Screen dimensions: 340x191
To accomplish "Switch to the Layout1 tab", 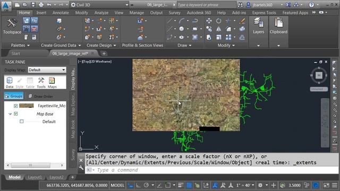I will pos(35,177).
